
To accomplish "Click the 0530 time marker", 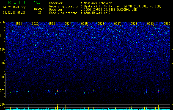I will coord(167,24).
